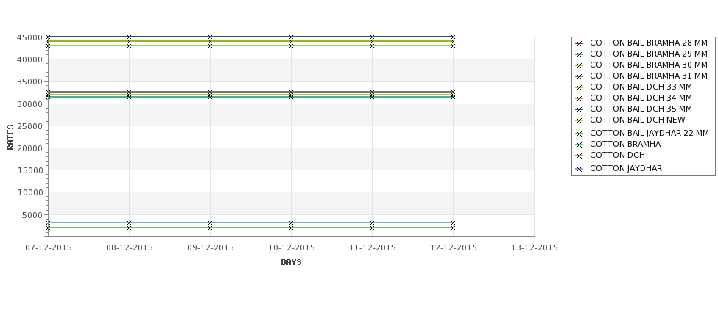This screenshot has width=718, height=315.
Task: Click the 45000 value on the rates axis
Action: pos(29,37)
